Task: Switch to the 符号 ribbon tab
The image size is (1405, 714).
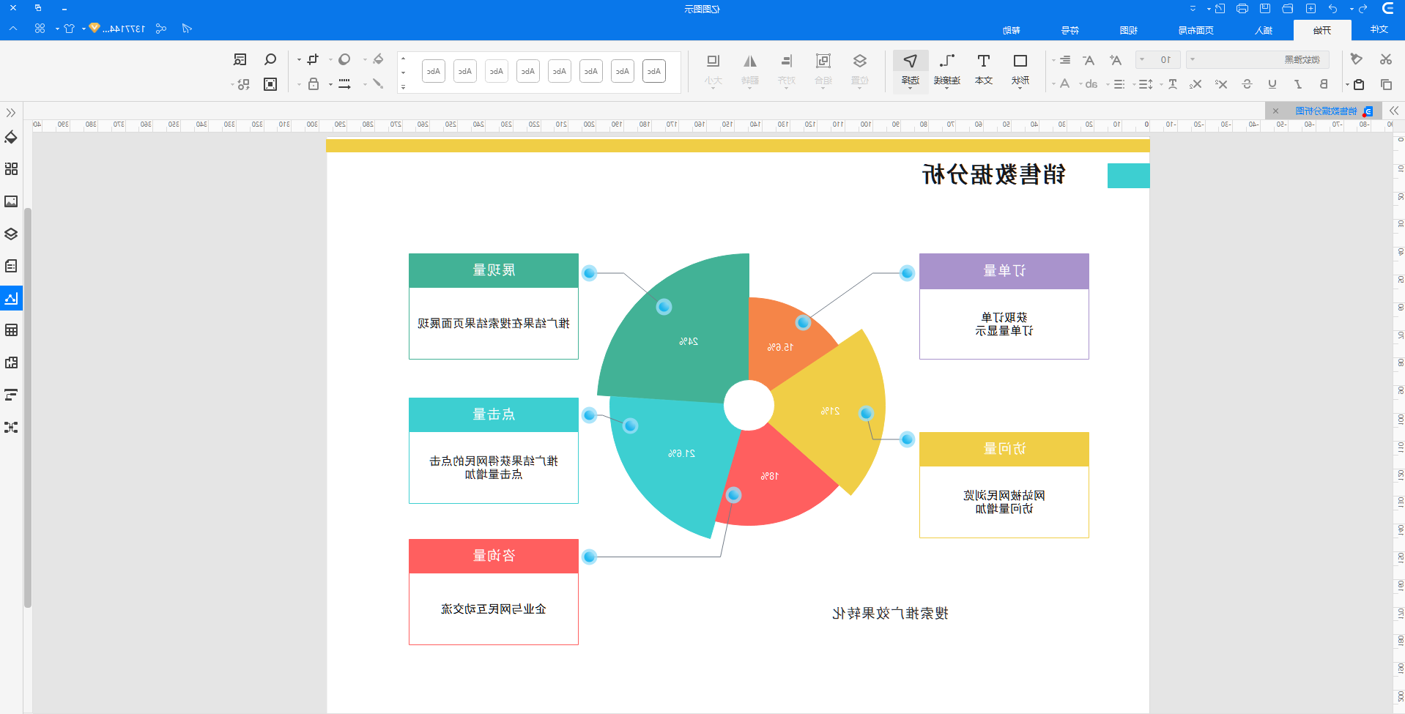Action: coord(1070,30)
